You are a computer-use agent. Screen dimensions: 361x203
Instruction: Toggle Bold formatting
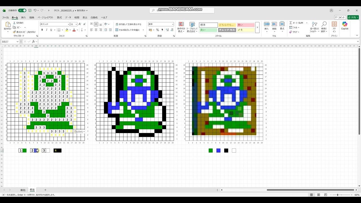click(x=42, y=30)
